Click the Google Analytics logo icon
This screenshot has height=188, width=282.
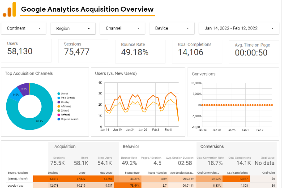click(9, 9)
